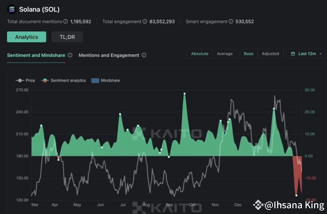Open Sentiment and Mindshare chart tab
327x214 pixels.
pyautogui.click(x=36, y=55)
